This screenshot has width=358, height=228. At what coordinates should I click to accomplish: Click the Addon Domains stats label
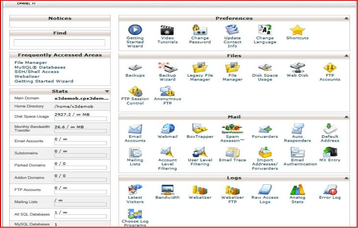tap(29, 177)
